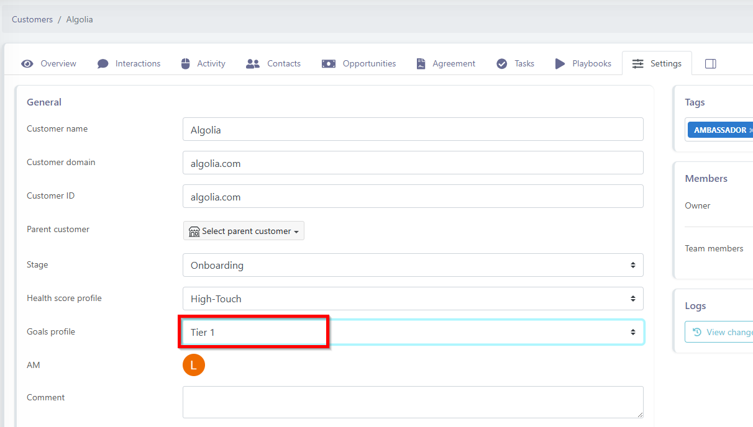Click the mouse icon for Activity

coord(185,64)
